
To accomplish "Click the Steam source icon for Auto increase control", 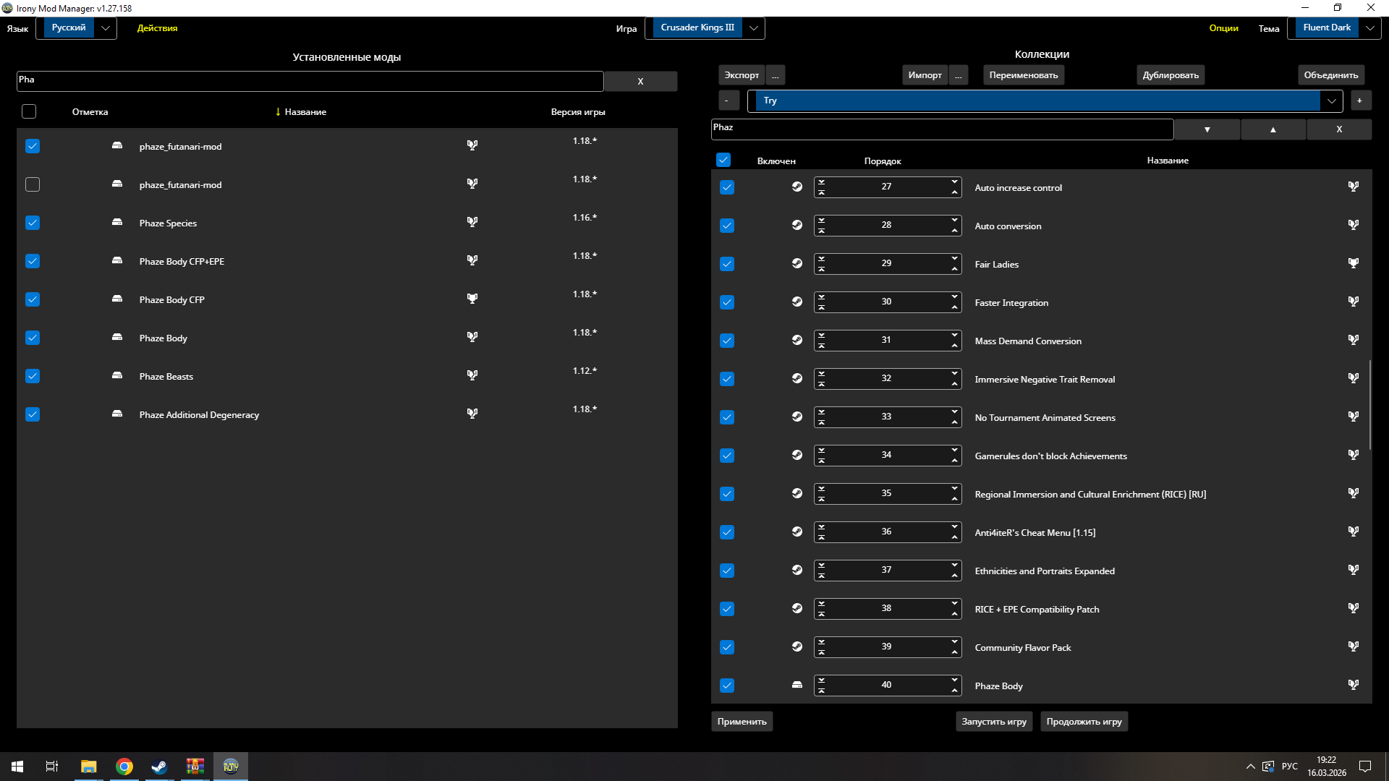I will pos(797,187).
